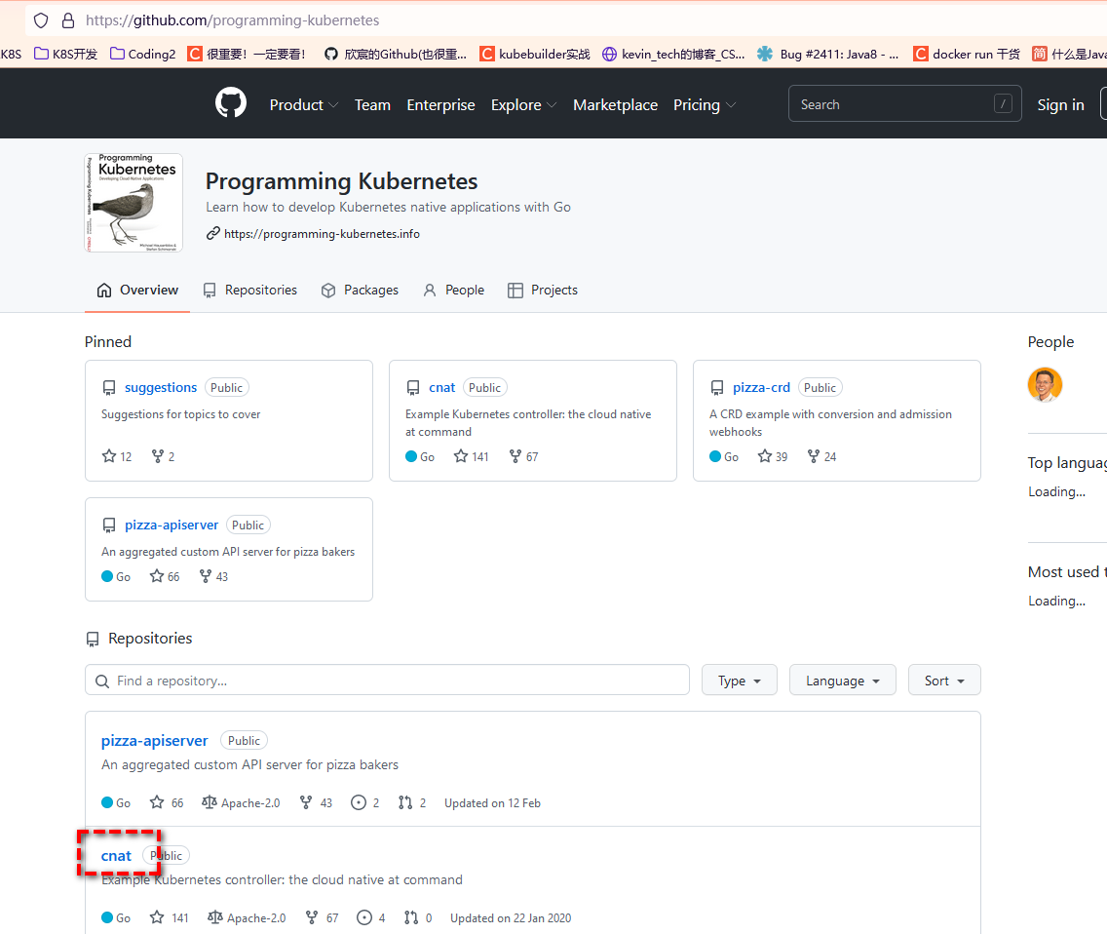
Task: Open the Language filter dropdown
Action: pos(843,681)
